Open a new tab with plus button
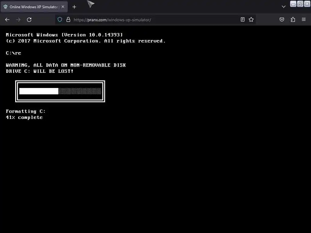Screen dimensions: 311x233 (74, 7)
